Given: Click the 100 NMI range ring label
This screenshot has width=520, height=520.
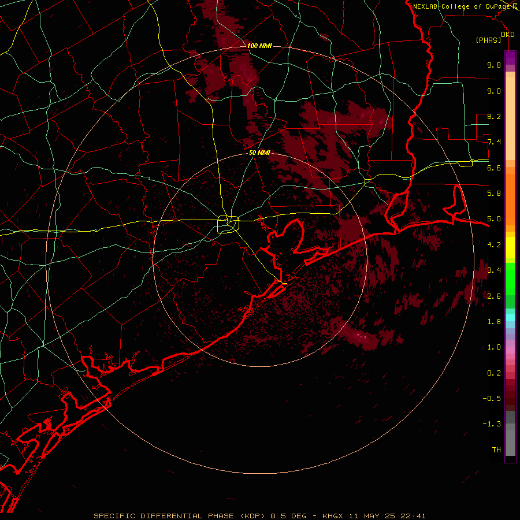Looking at the screenshot, I should [x=259, y=46].
